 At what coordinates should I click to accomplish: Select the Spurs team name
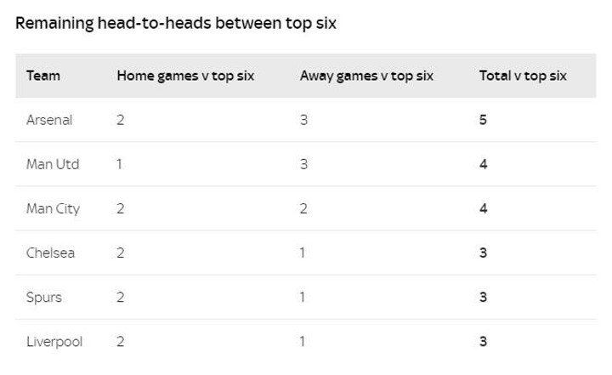pos(44,298)
